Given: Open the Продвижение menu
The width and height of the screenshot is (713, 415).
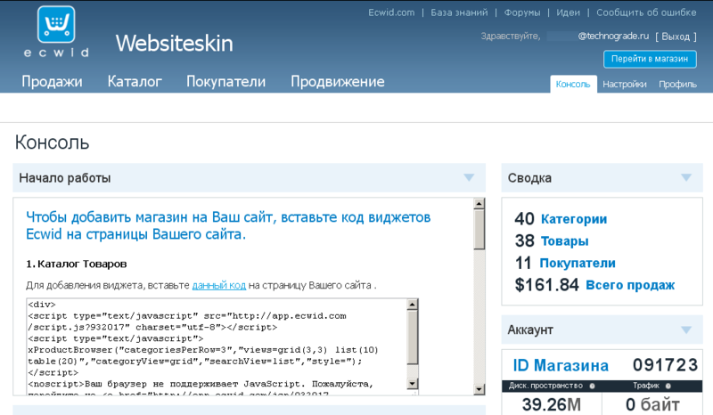Looking at the screenshot, I should (x=338, y=82).
